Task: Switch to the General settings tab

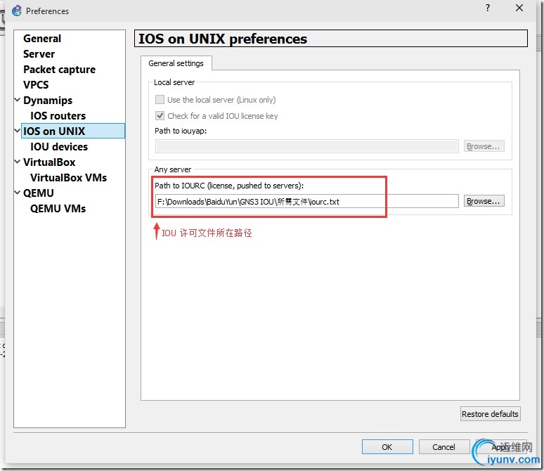Action: 176,63
